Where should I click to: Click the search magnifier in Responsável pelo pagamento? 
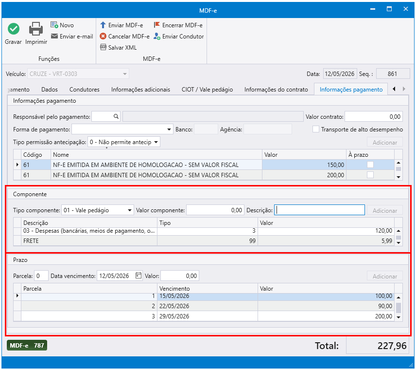(x=116, y=116)
